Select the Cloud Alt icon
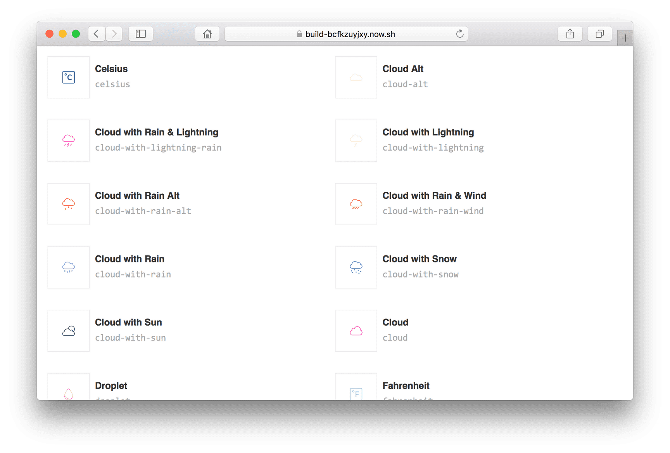 (356, 77)
